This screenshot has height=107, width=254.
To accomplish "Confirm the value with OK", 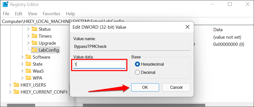I will click(x=145, y=87).
